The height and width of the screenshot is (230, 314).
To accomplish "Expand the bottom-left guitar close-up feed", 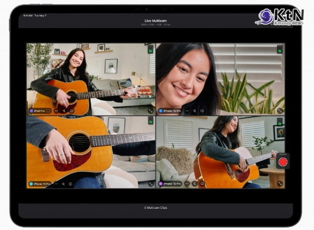I will coord(151,183).
